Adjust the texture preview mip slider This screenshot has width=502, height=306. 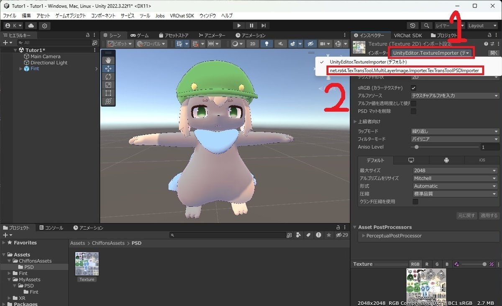[474, 264]
